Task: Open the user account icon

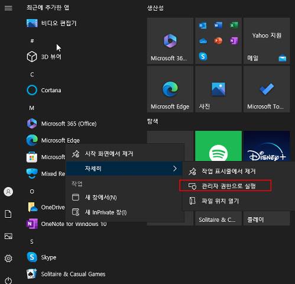Action: [8, 192]
